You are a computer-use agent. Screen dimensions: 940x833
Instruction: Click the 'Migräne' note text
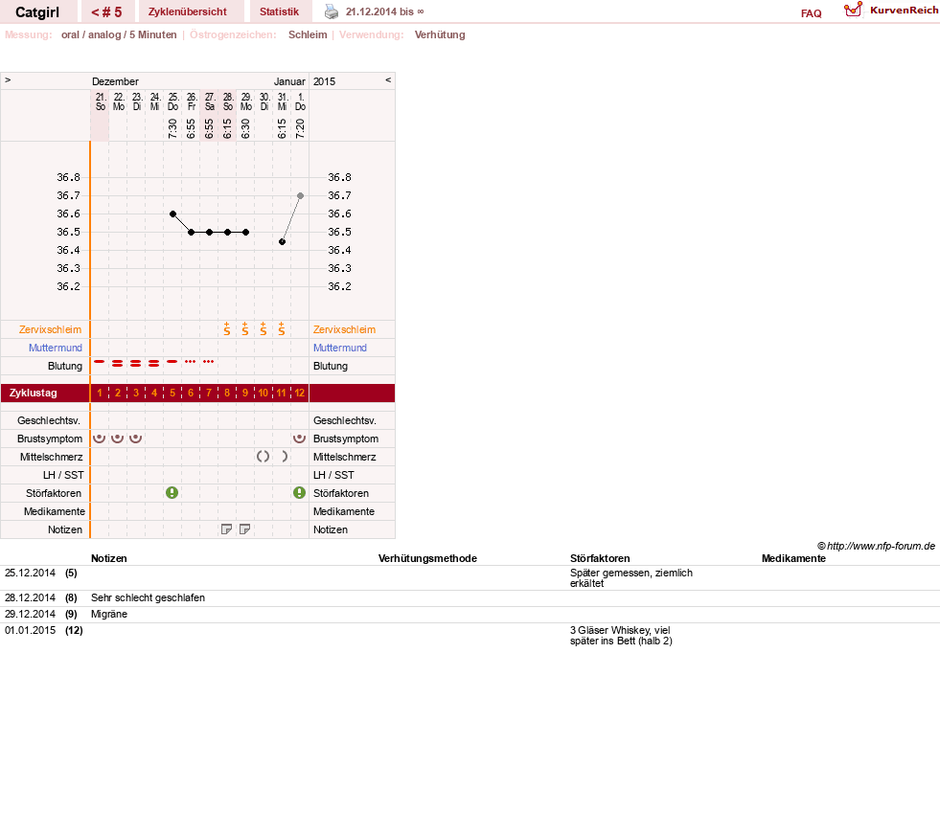[109, 614]
